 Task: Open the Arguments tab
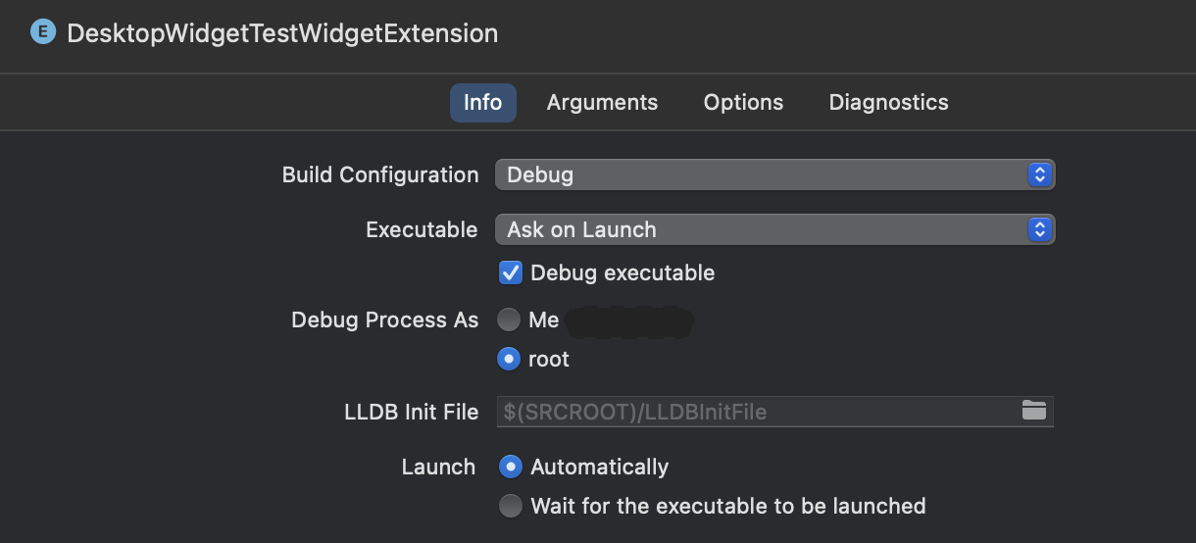tap(602, 102)
